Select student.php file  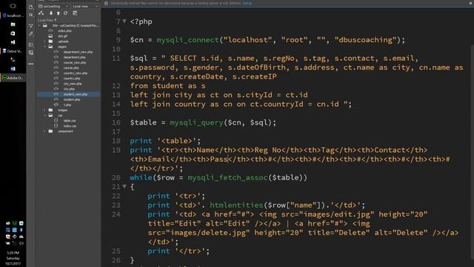click(72, 99)
